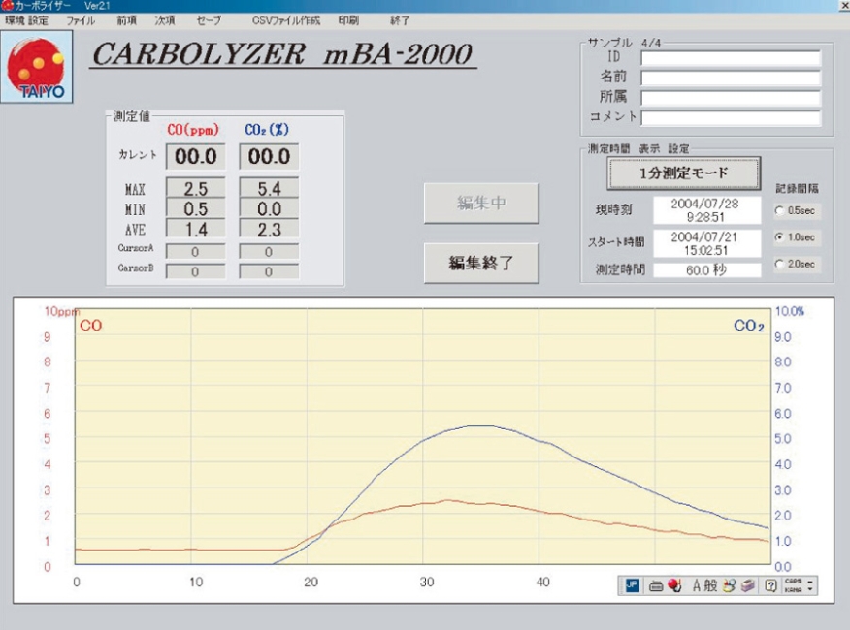Click the Carbolyzer title bar app icon
850x630 pixels.
[x=7, y=6]
